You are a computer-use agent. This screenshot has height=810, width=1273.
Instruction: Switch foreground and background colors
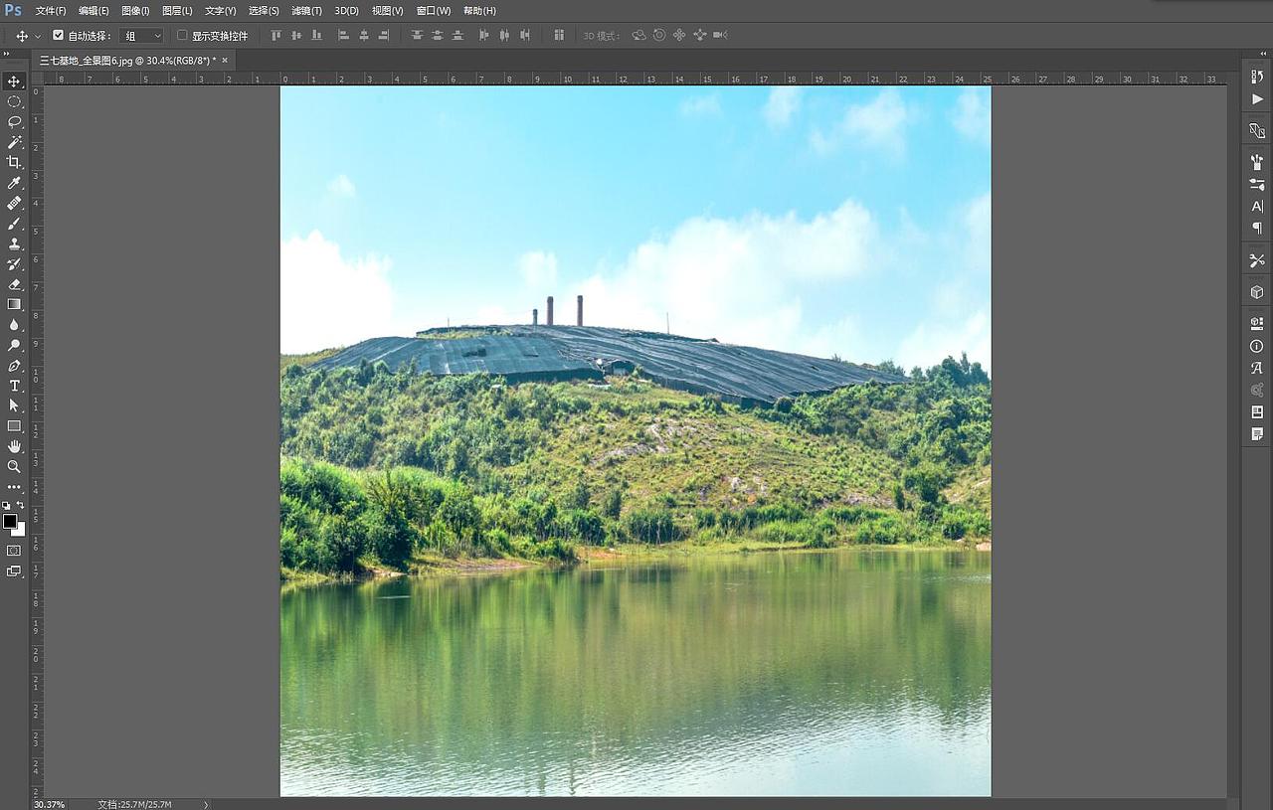[21, 506]
